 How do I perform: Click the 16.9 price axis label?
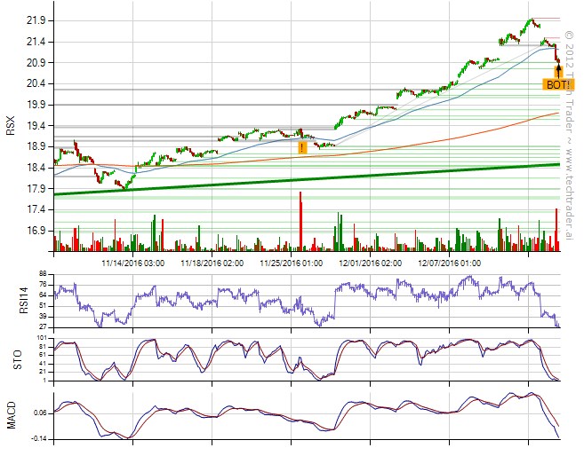38,231
